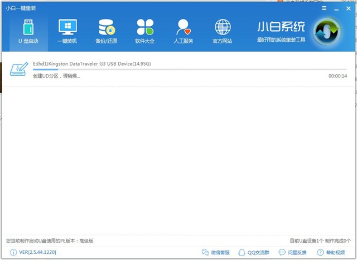Click the PE版本:高级版 status text
Image resolution: width=357 pixels, height=260 pixels.
[50, 241]
